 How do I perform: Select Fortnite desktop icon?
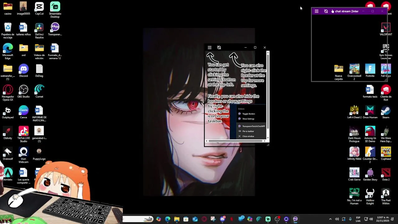(x=370, y=71)
